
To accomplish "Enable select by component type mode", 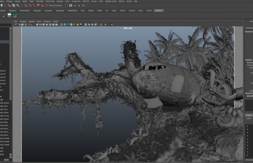I will [x=18, y=5].
